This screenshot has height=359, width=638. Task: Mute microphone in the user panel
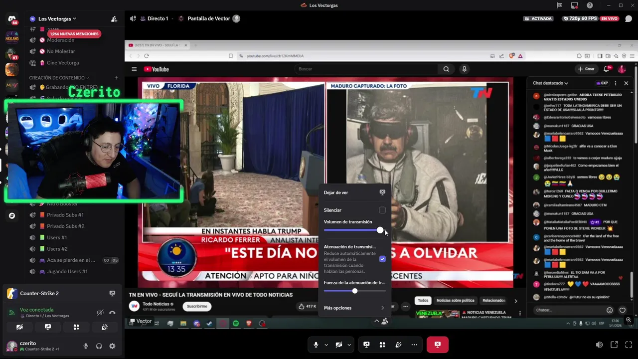86,346
